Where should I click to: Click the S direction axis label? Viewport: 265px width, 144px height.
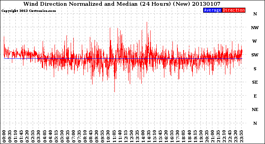pos(255,69)
